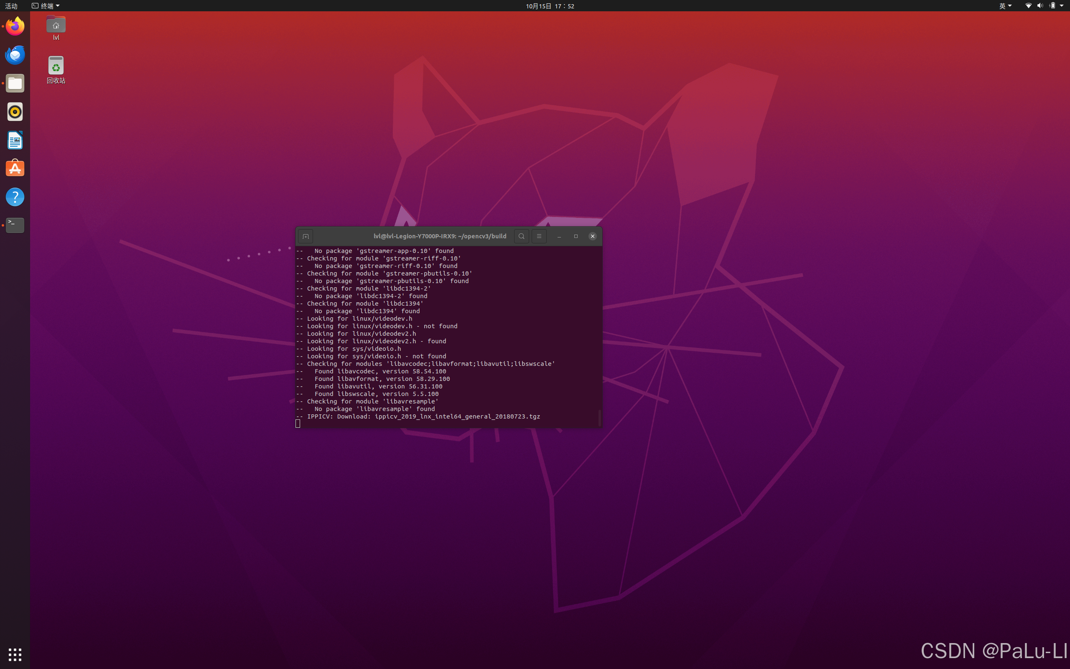The height and width of the screenshot is (669, 1070).
Task: Open LibreOffice Writer from dock
Action: pos(15,140)
